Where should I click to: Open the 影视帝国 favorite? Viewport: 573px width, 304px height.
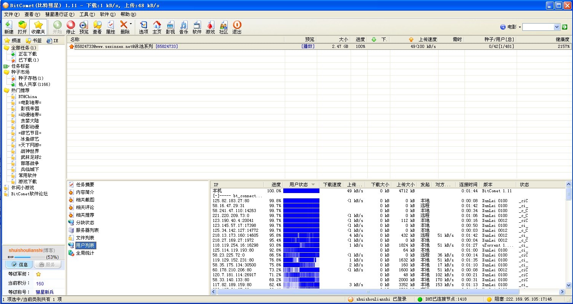click(x=30, y=109)
